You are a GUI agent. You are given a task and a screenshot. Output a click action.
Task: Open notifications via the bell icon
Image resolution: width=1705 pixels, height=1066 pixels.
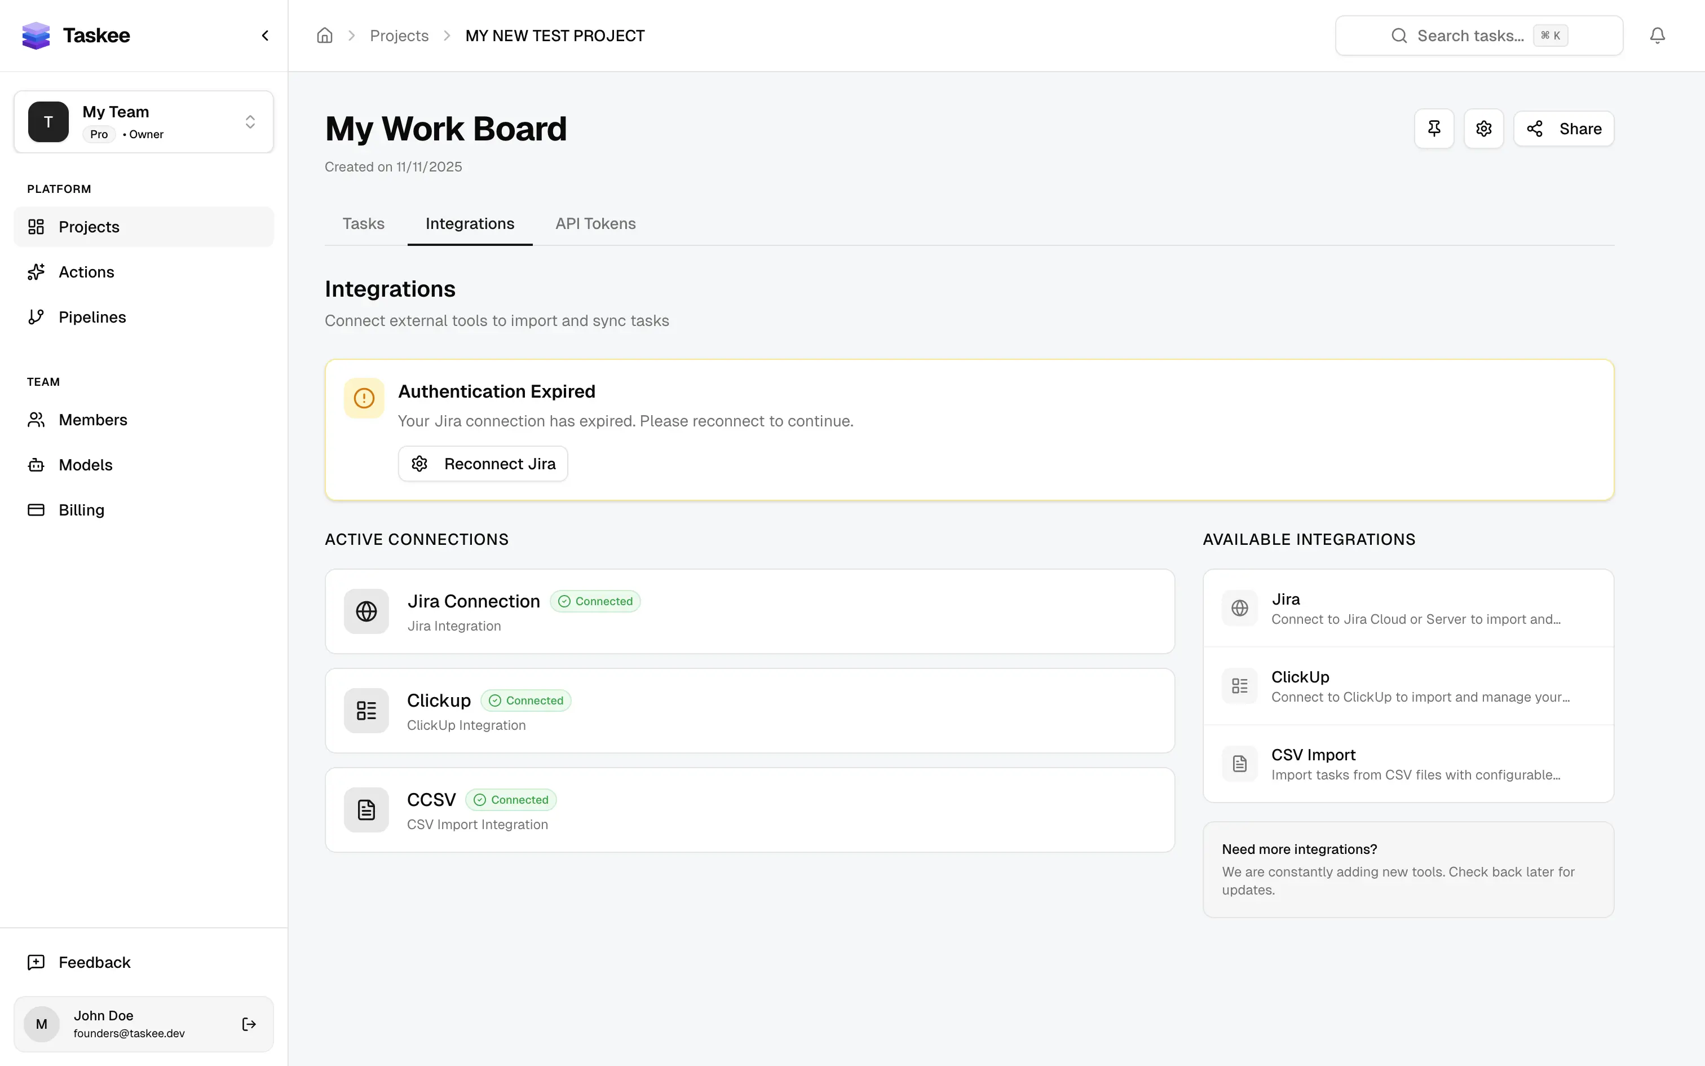(x=1657, y=35)
